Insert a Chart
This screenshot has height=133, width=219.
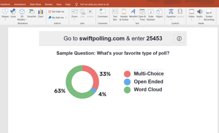pyautogui.click(x=41, y=13)
